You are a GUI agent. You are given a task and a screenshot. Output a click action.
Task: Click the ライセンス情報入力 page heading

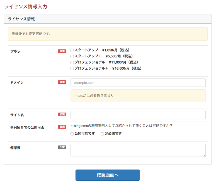coord(26,7)
